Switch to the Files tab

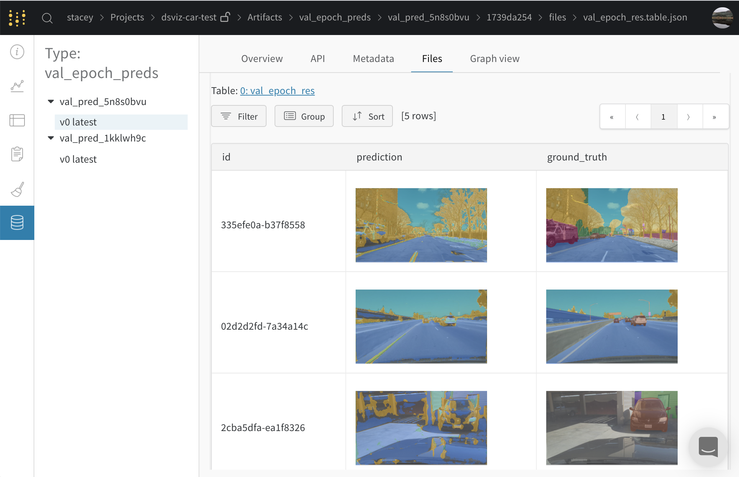(432, 59)
